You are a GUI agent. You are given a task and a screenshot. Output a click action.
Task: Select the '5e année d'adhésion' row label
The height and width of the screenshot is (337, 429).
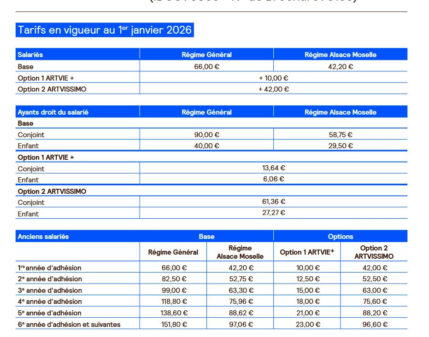click(x=49, y=313)
